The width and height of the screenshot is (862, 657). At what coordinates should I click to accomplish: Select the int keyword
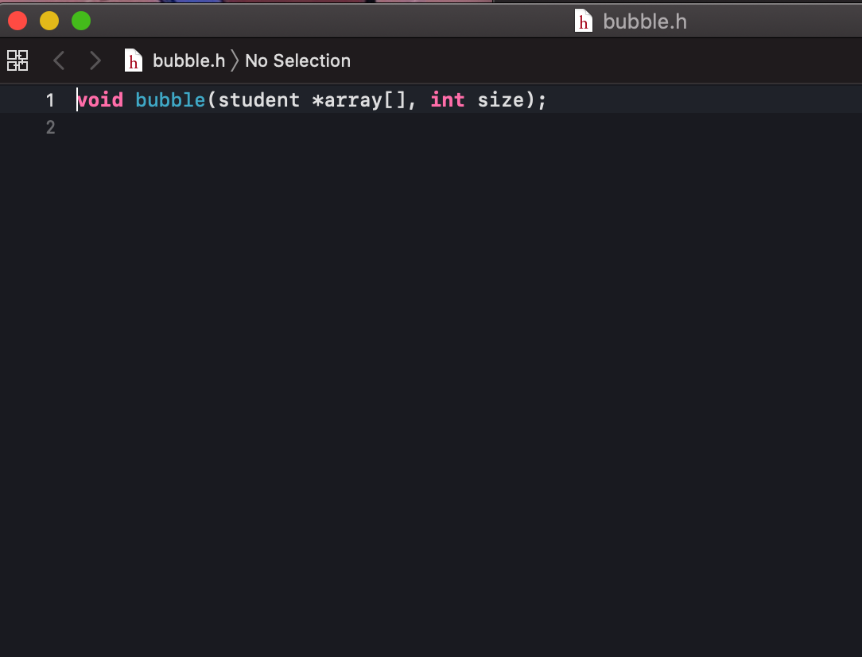[447, 100]
